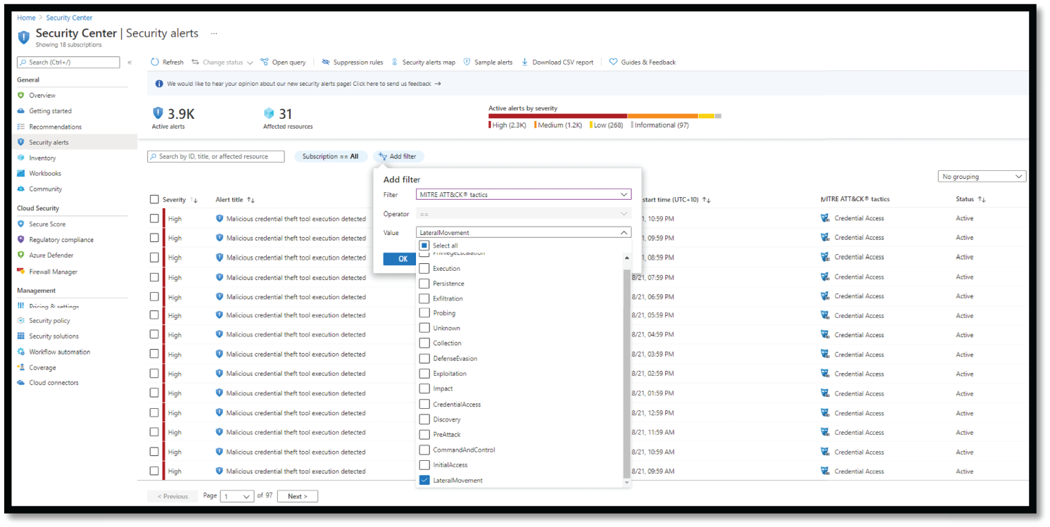Image resolution: width=1050 pixels, height=527 pixels.
Task: Click the Security policy gear icon
Action: (x=21, y=320)
